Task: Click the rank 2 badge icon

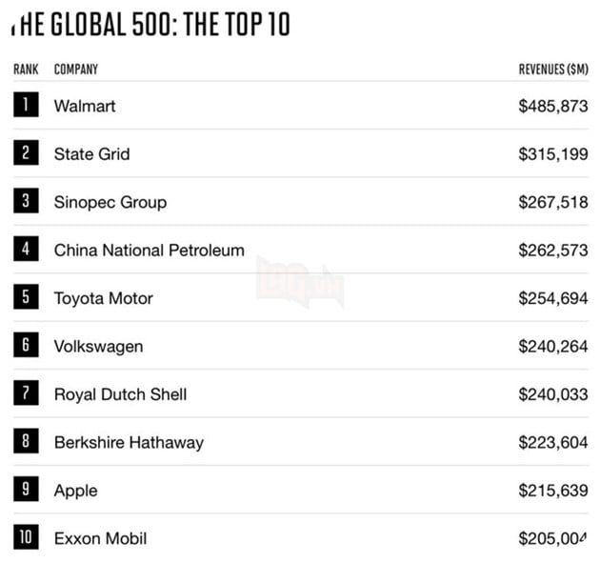Action: click(26, 152)
